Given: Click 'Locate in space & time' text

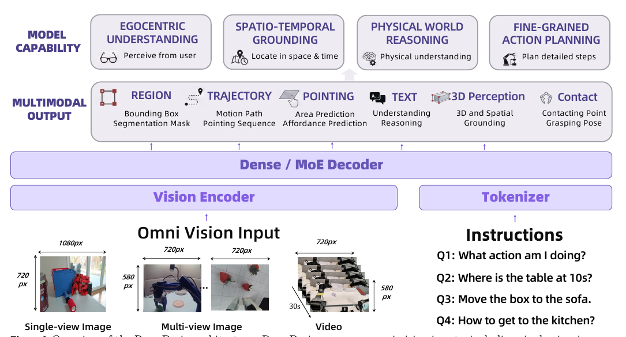Looking at the screenshot, I should coord(295,56).
